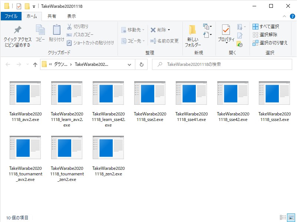The image size is (297, 222).
Task: Go Back in folder navigation
Action: point(8,64)
